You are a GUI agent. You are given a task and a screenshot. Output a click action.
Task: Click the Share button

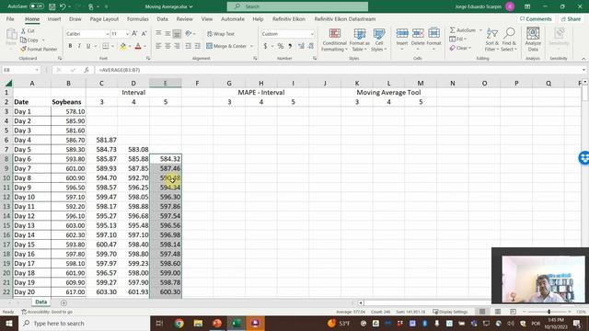(x=571, y=18)
